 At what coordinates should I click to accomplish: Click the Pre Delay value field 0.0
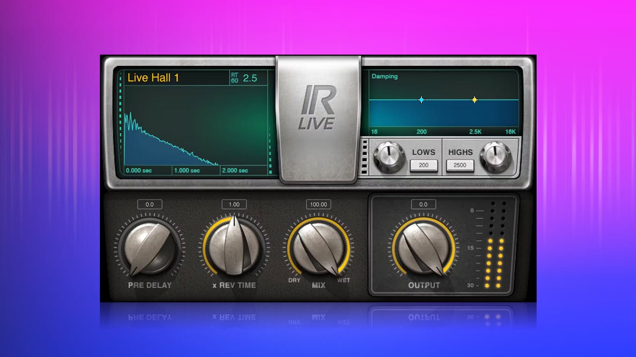point(150,204)
